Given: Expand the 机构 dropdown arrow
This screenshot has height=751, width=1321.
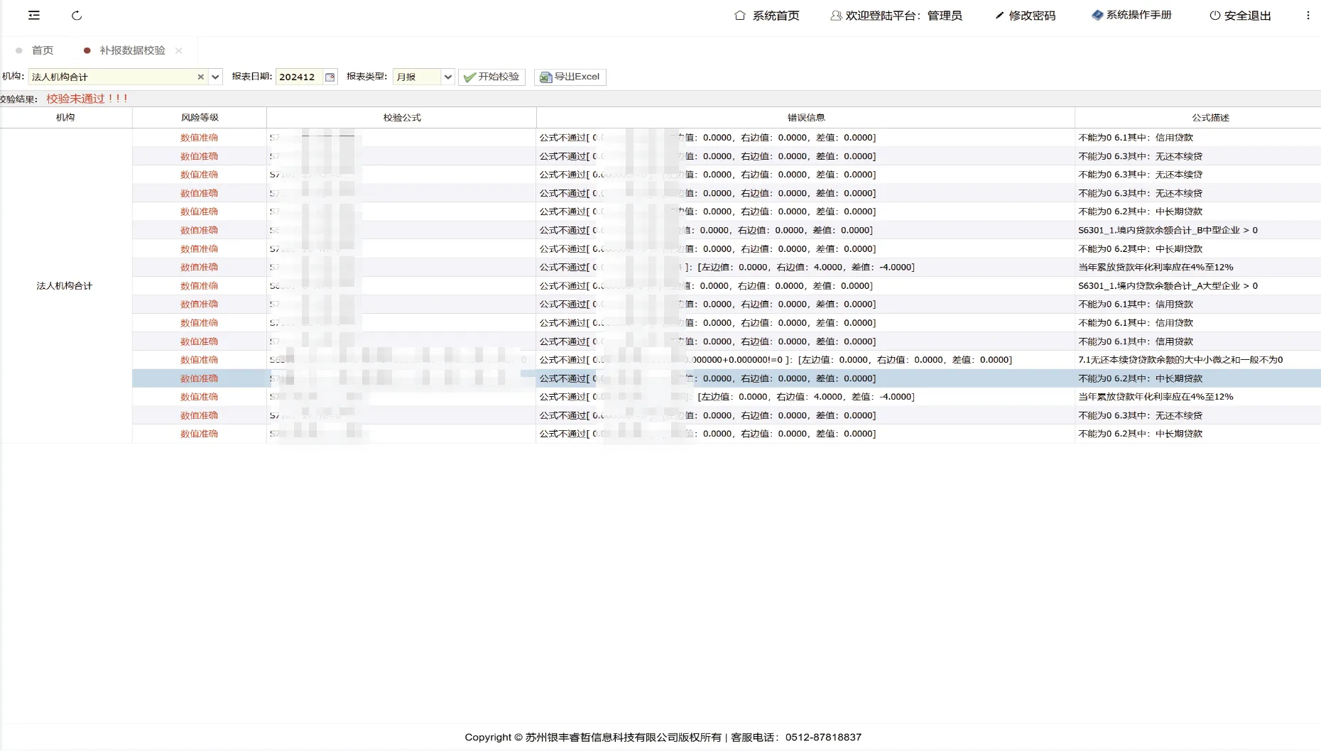Looking at the screenshot, I should (216, 77).
